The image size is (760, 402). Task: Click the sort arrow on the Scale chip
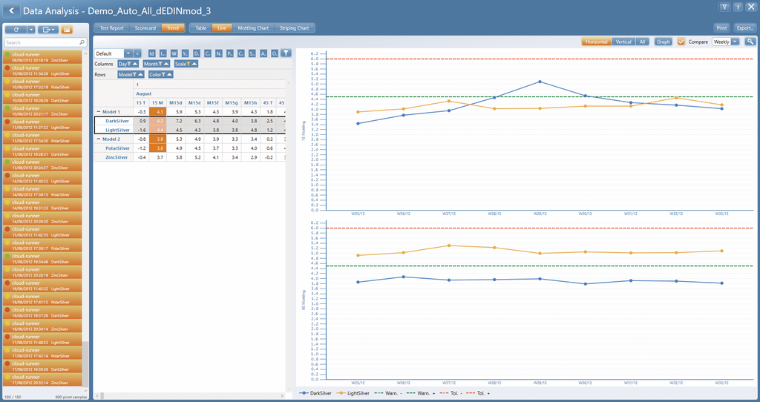point(194,64)
